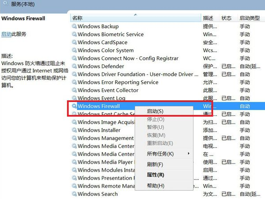The height and width of the screenshot is (200, 265).
Task: Click the gear icon beside Windows Search
Action: click(x=74, y=194)
